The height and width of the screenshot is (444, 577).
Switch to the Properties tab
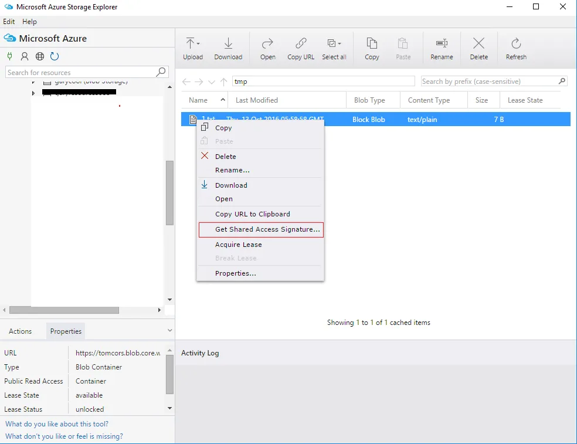point(66,331)
